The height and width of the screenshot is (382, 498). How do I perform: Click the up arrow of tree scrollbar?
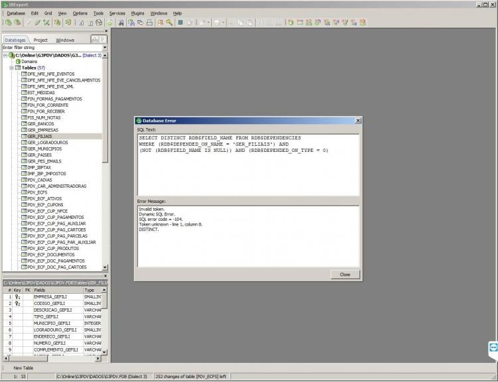tap(105, 56)
